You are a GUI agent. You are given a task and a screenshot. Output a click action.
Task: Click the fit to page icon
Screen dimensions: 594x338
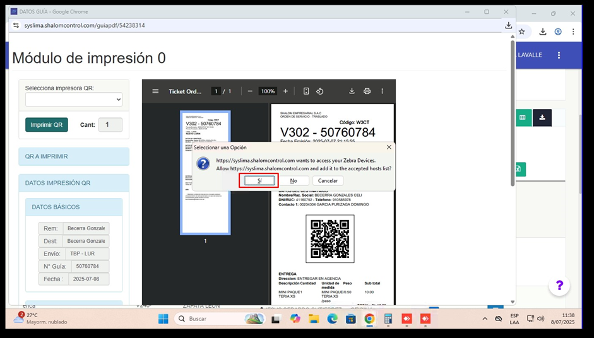click(306, 91)
